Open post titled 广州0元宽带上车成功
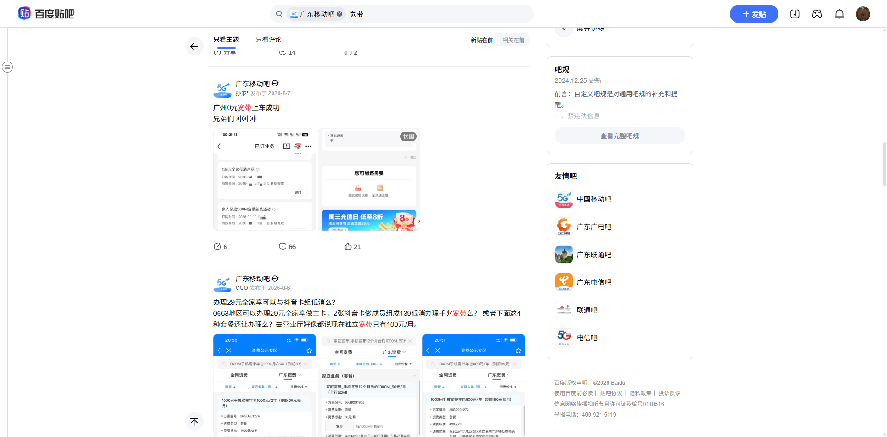 [x=246, y=108]
